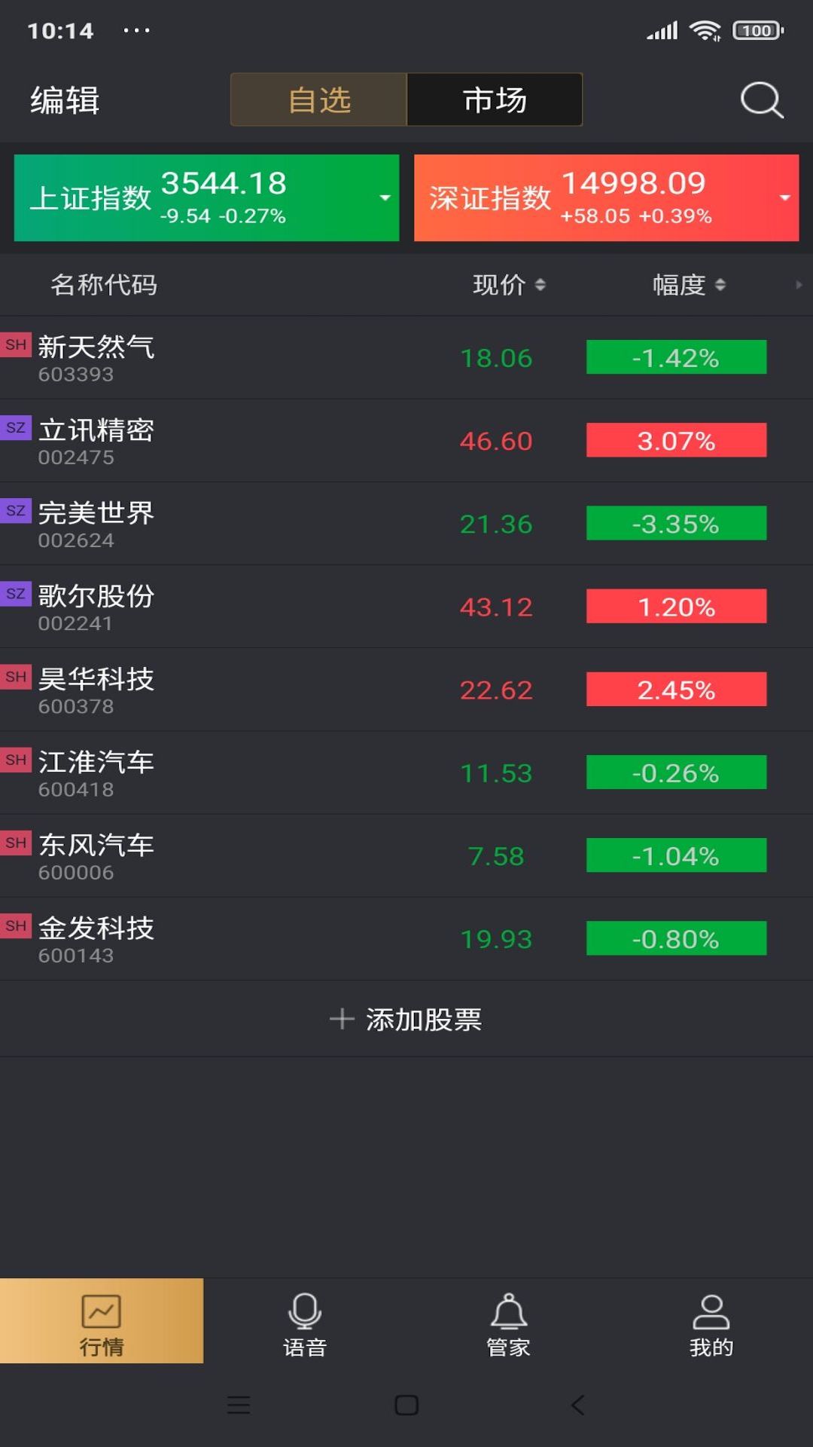Screen dimensions: 813x1447
Task: Tap the Android back navigation arrow
Action: [x=577, y=1405]
